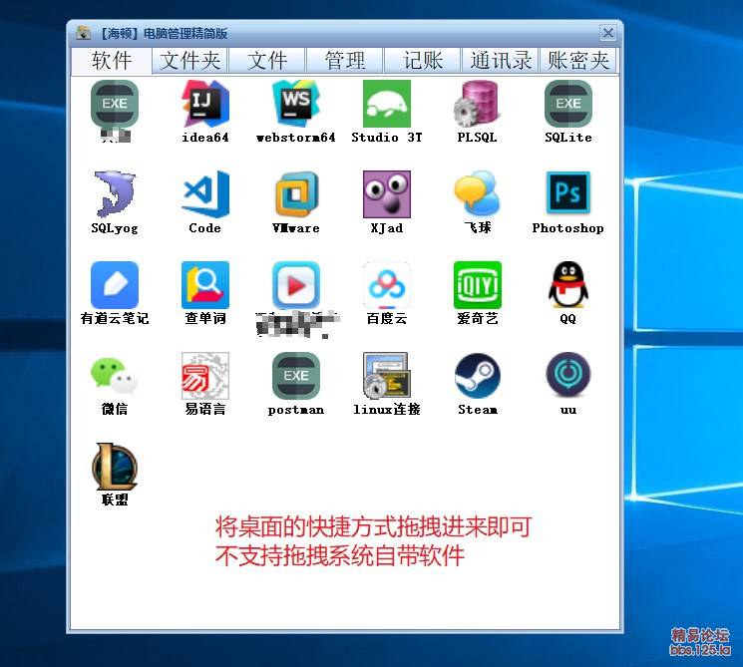Open the PLSQL database icon
The height and width of the screenshot is (667, 743).
point(477,104)
